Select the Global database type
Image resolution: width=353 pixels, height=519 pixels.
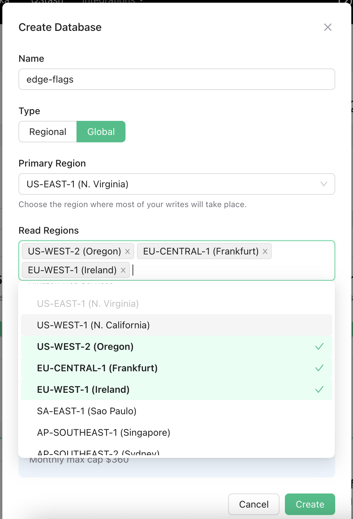pos(101,132)
